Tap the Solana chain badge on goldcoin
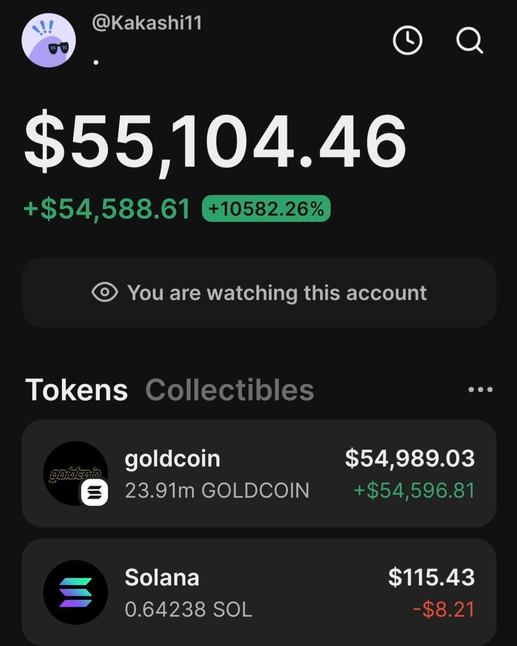This screenshot has width=517, height=646. click(95, 492)
